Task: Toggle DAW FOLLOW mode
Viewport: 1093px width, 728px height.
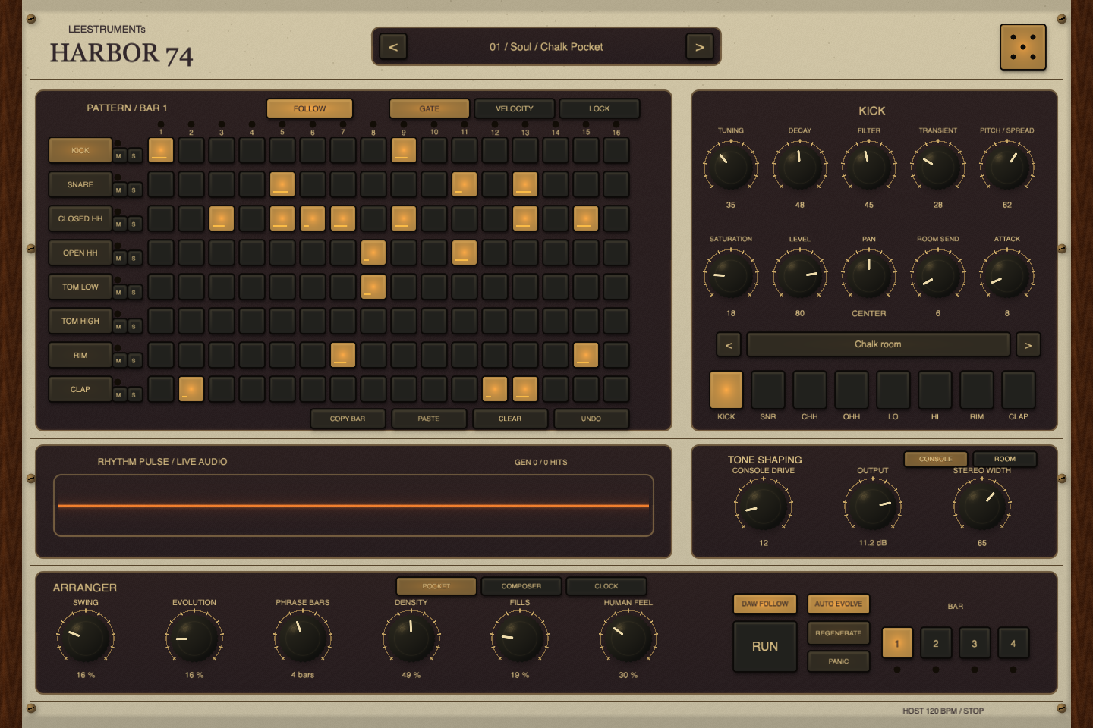Action: tap(765, 604)
